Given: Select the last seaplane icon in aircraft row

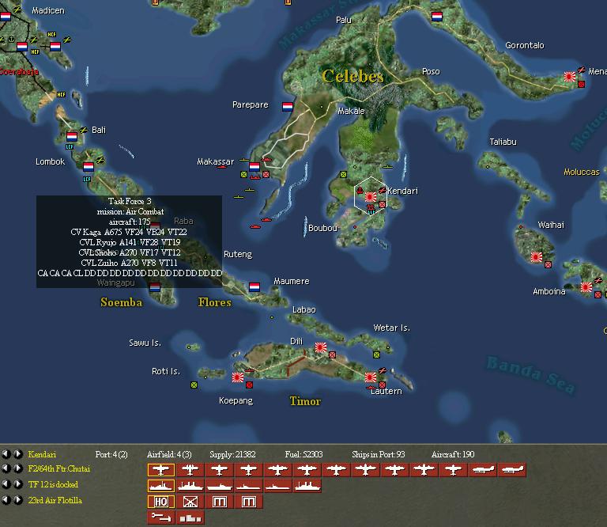Looking at the screenshot, I should click(x=512, y=470).
